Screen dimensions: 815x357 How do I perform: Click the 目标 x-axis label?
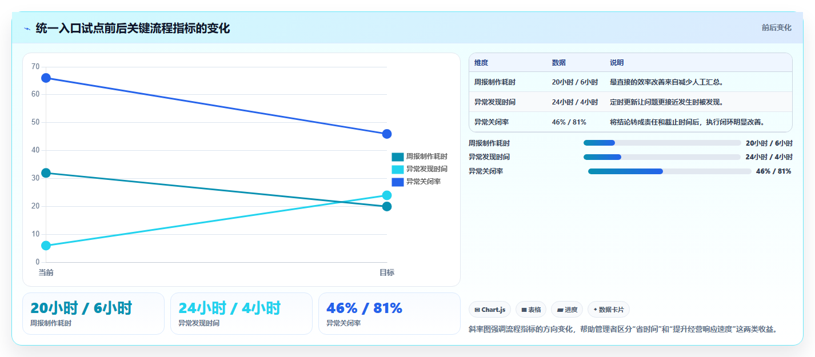[387, 272]
